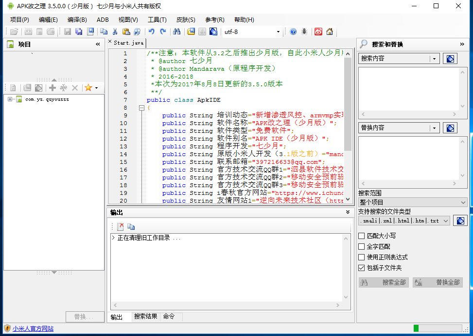Open the utf-8 encoding dropdown
Image resolution: width=473 pixels, height=336 pixels.
pos(278,32)
